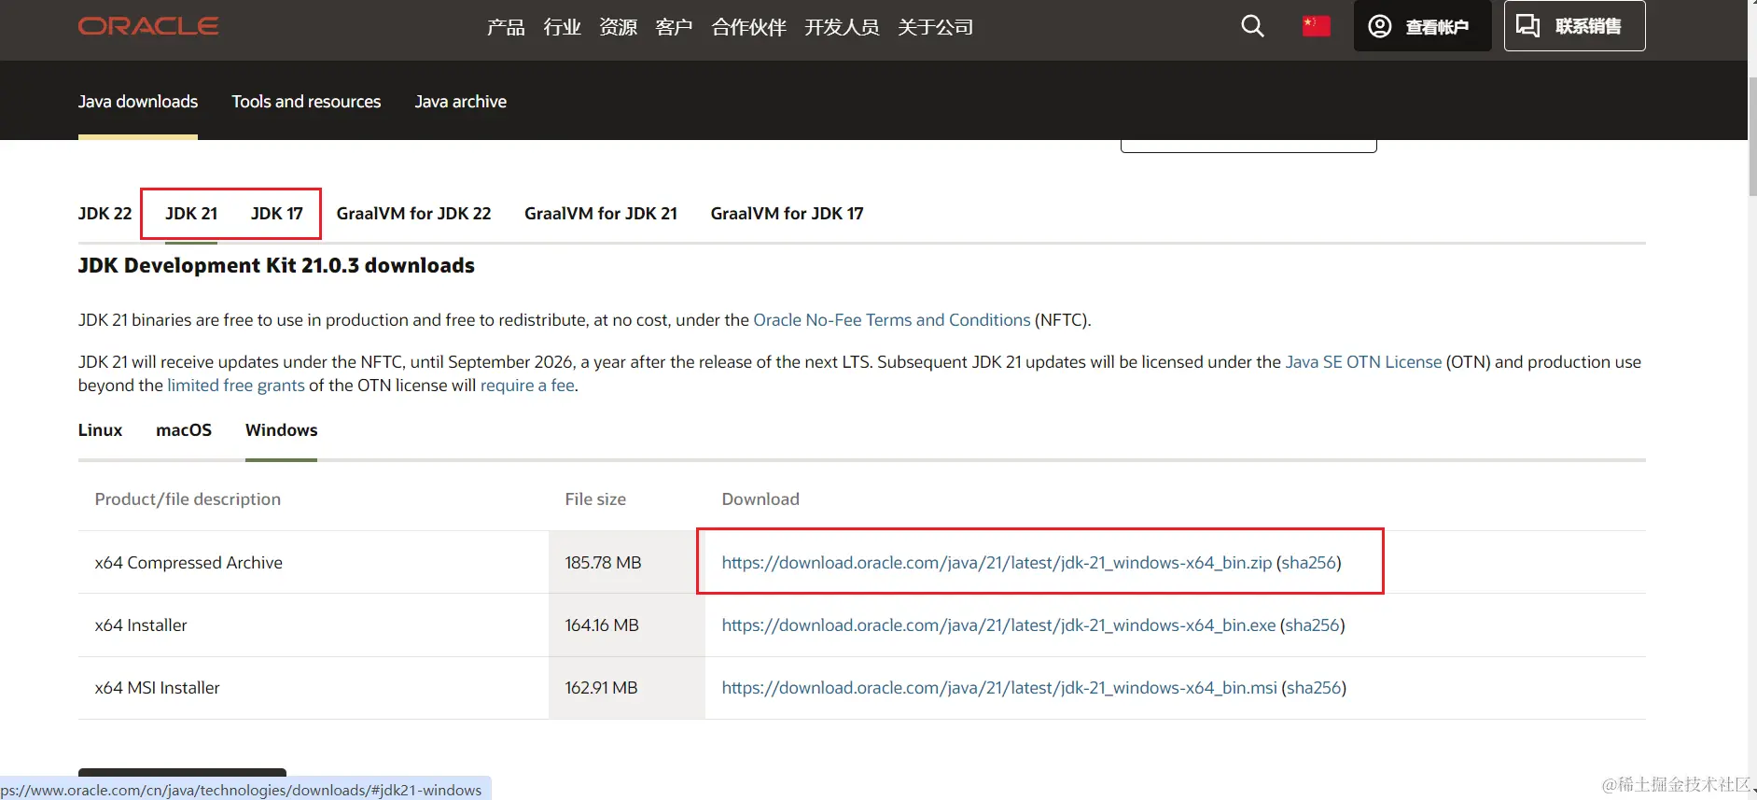This screenshot has height=800, width=1757.
Task: Click the China flag country selector
Action: click(1316, 26)
